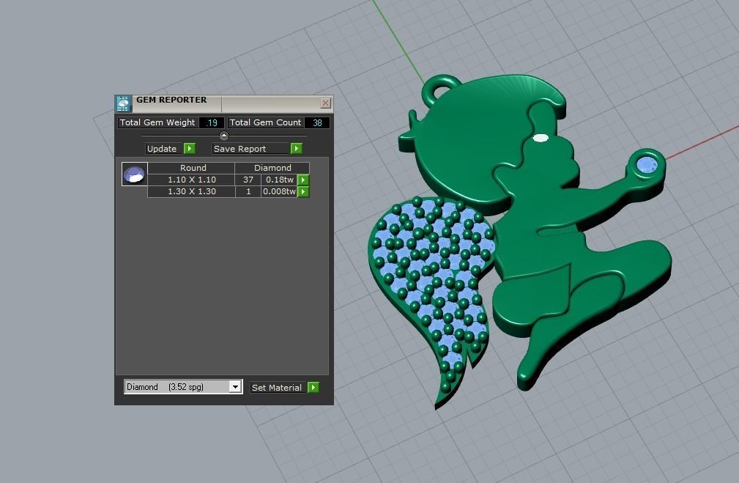This screenshot has width=739, height=483.
Task: Click the quantity 37 cell
Action: coord(248,180)
